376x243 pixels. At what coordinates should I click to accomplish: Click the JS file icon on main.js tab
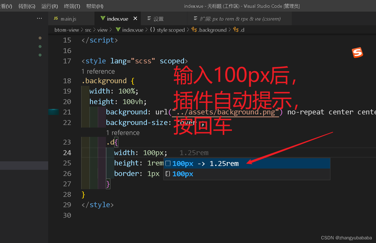pos(56,18)
